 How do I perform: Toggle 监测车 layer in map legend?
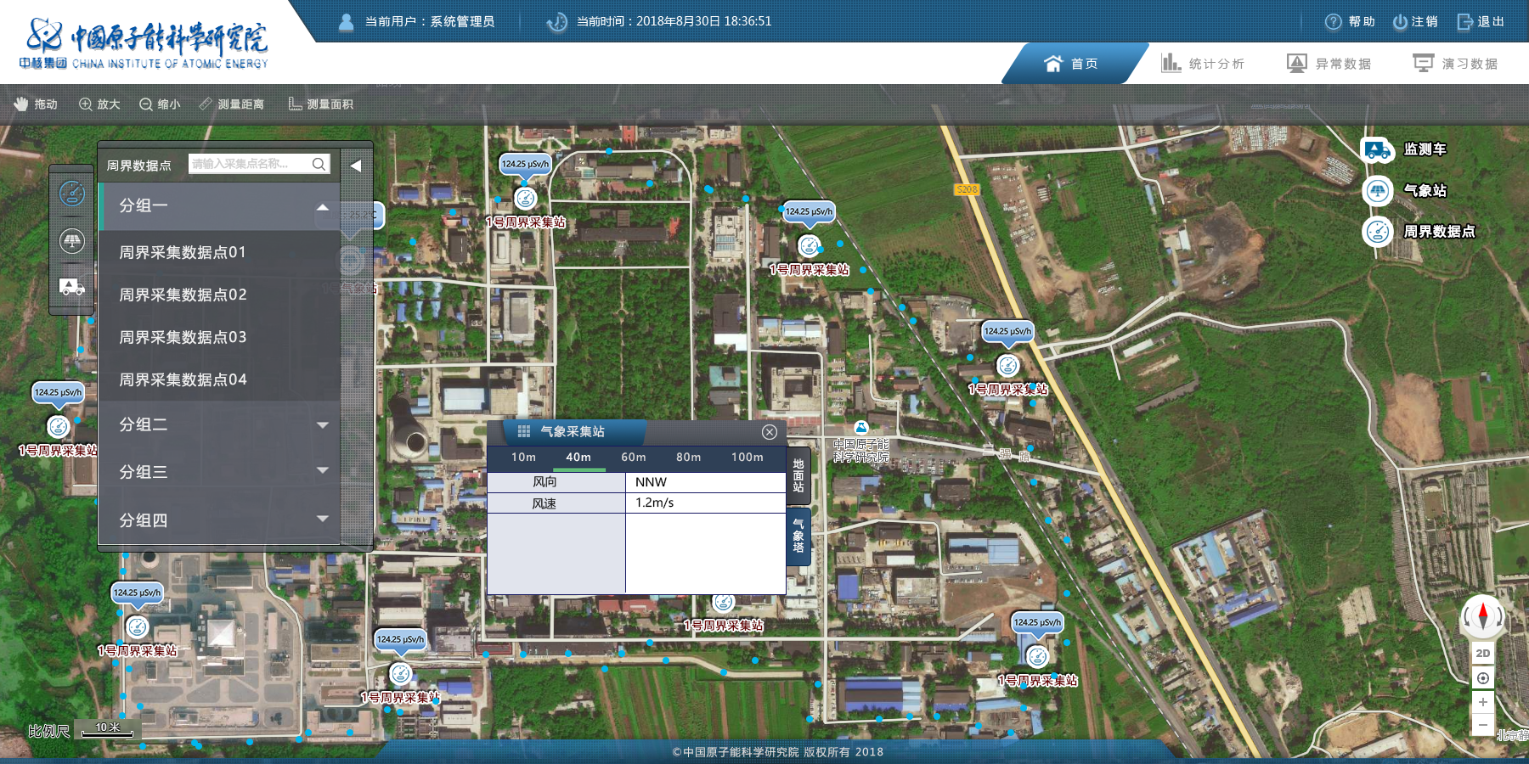point(1405,149)
